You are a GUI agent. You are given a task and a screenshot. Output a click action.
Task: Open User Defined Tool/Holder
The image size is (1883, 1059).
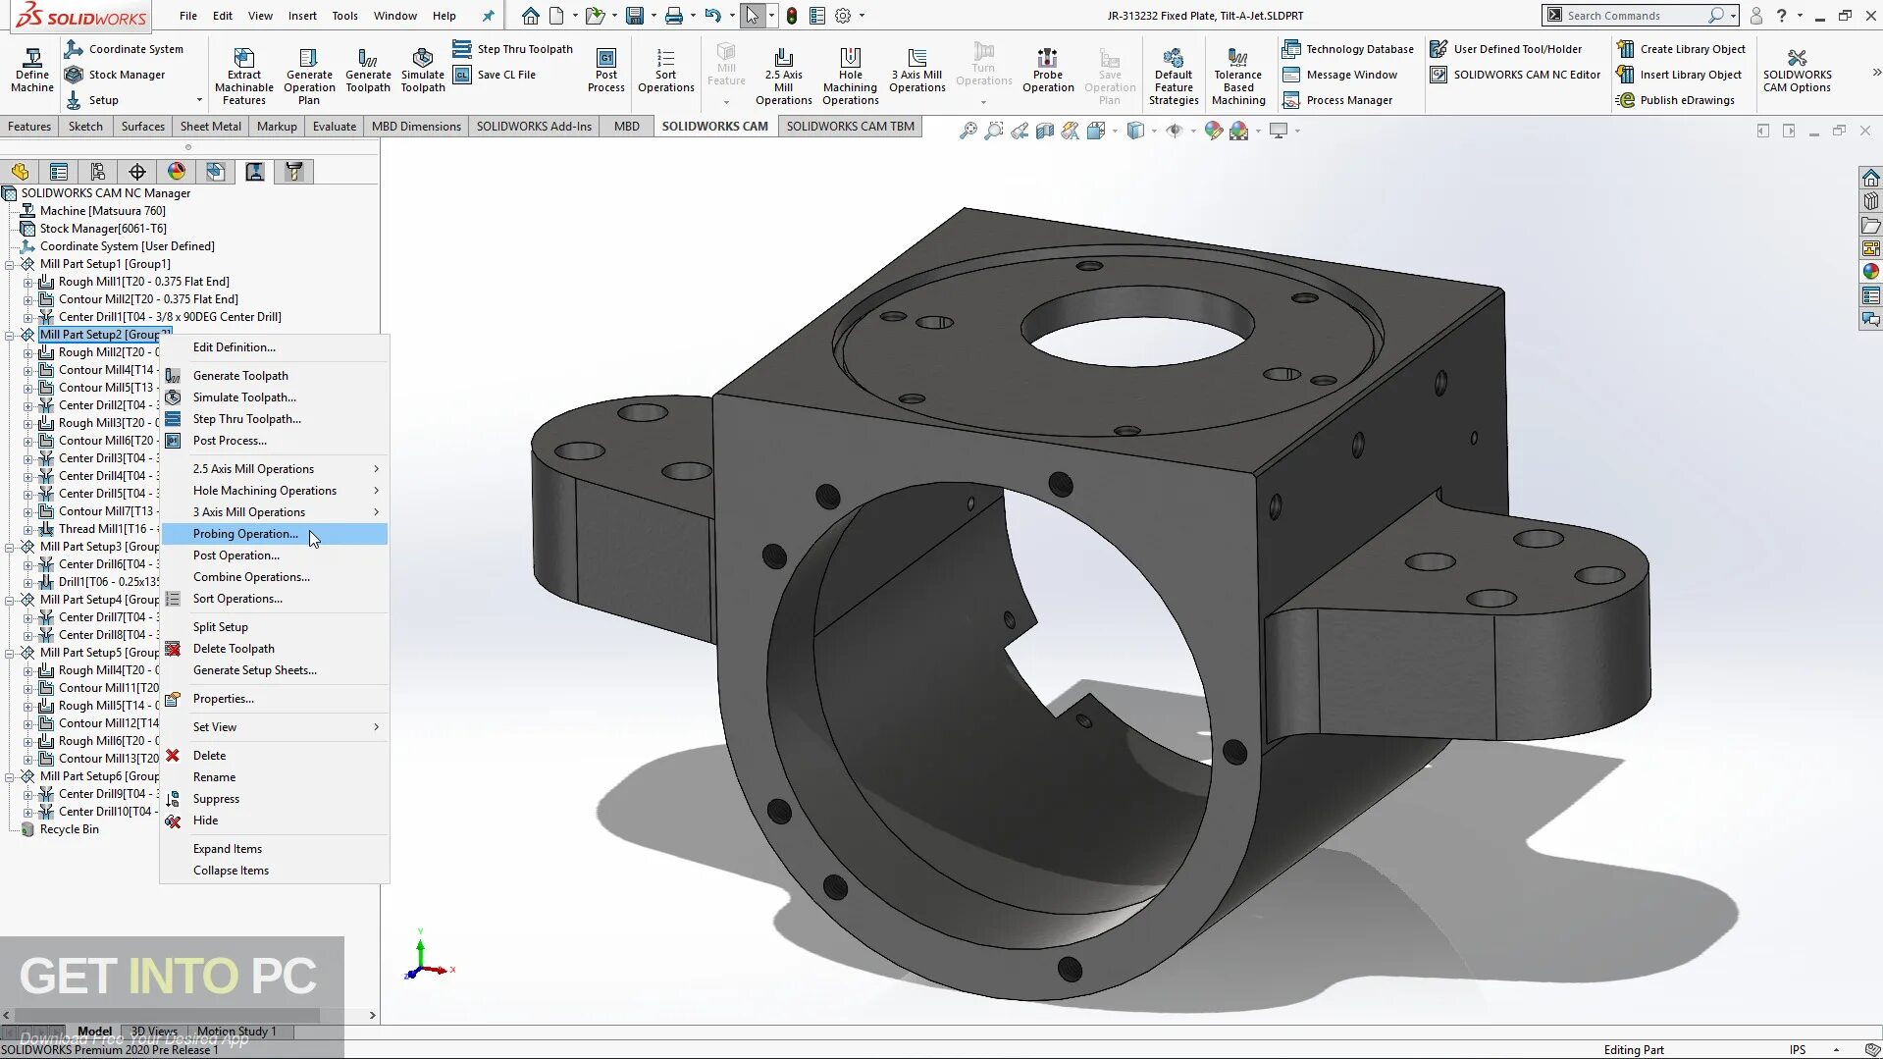(1506, 49)
